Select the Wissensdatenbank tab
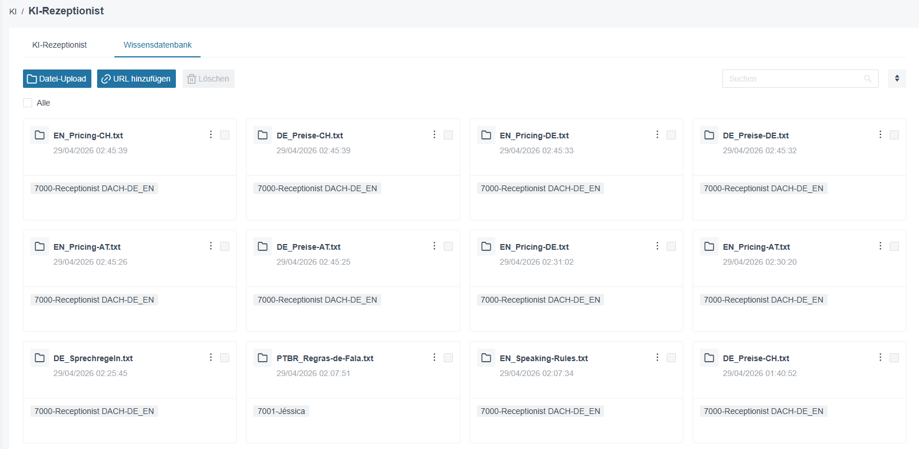919x449 pixels. point(157,45)
